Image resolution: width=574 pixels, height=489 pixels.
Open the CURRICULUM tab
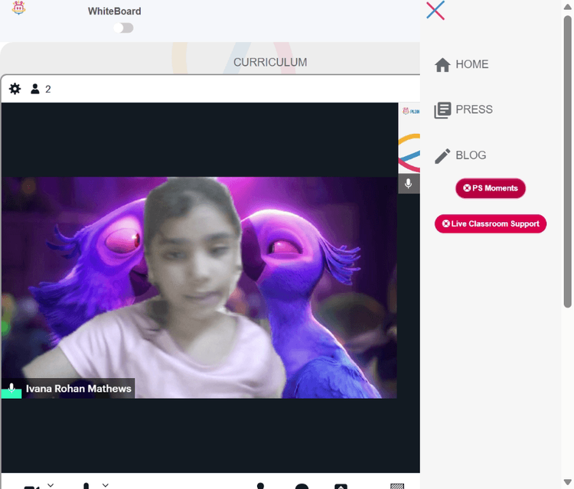270,62
